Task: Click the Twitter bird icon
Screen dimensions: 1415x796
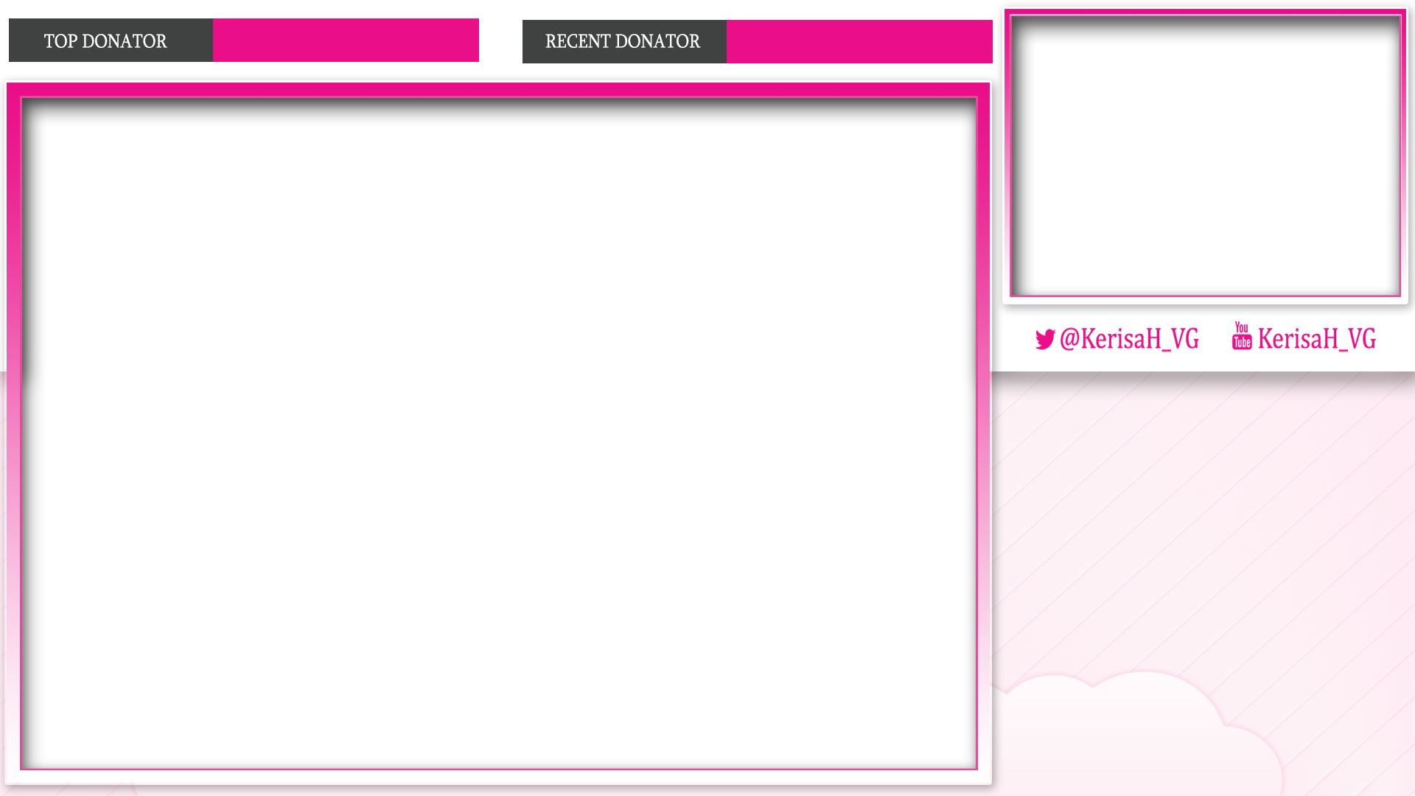Action: click(1044, 340)
